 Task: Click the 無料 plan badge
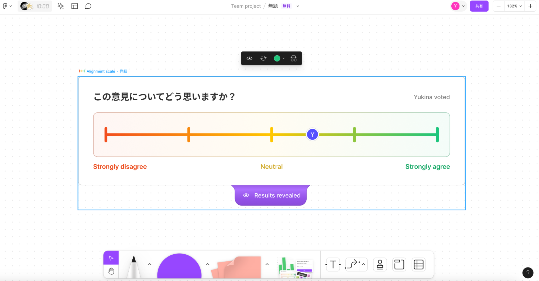(286, 6)
